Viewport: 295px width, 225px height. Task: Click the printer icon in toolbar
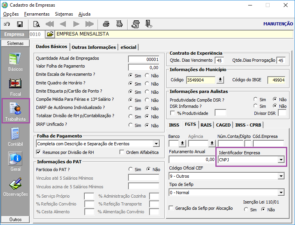(106, 24)
